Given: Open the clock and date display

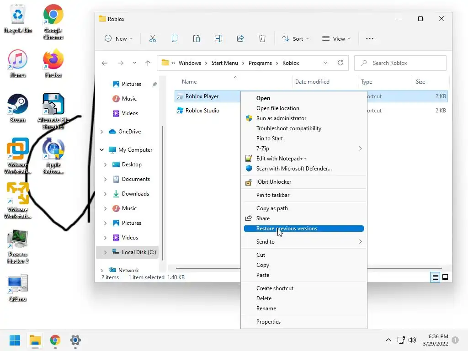Looking at the screenshot, I should [x=436, y=340].
